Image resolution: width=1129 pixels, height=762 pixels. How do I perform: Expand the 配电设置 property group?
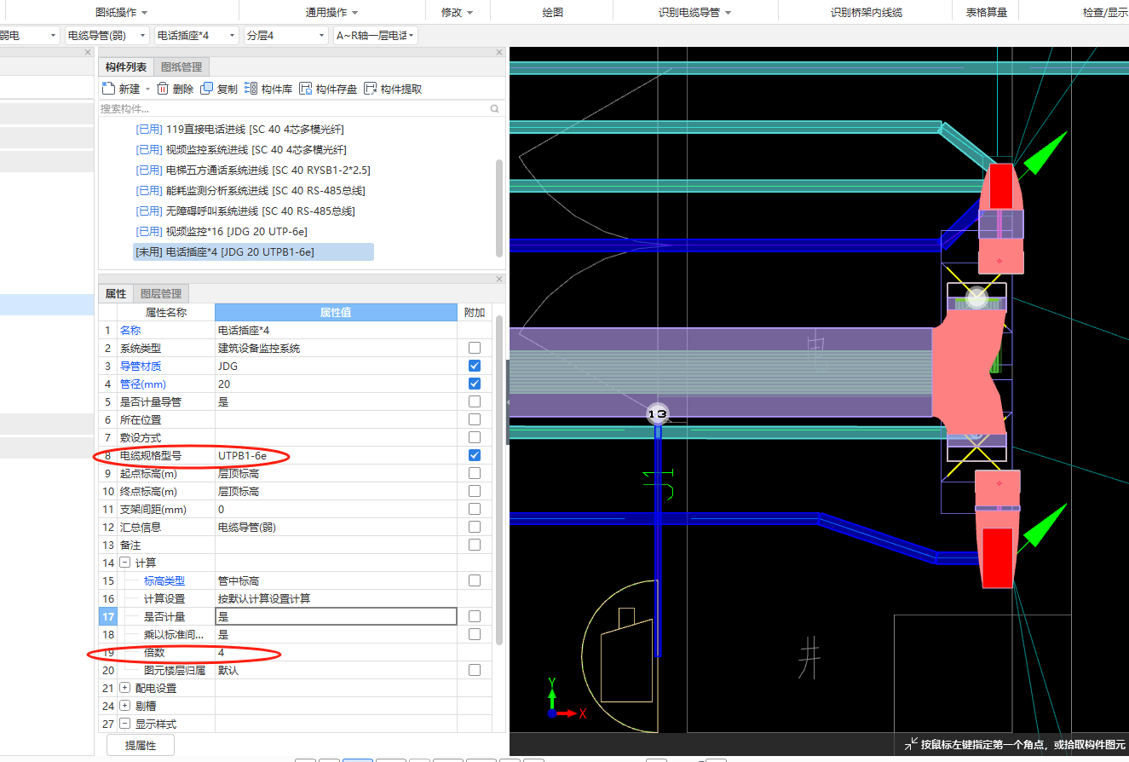coord(124,688)
